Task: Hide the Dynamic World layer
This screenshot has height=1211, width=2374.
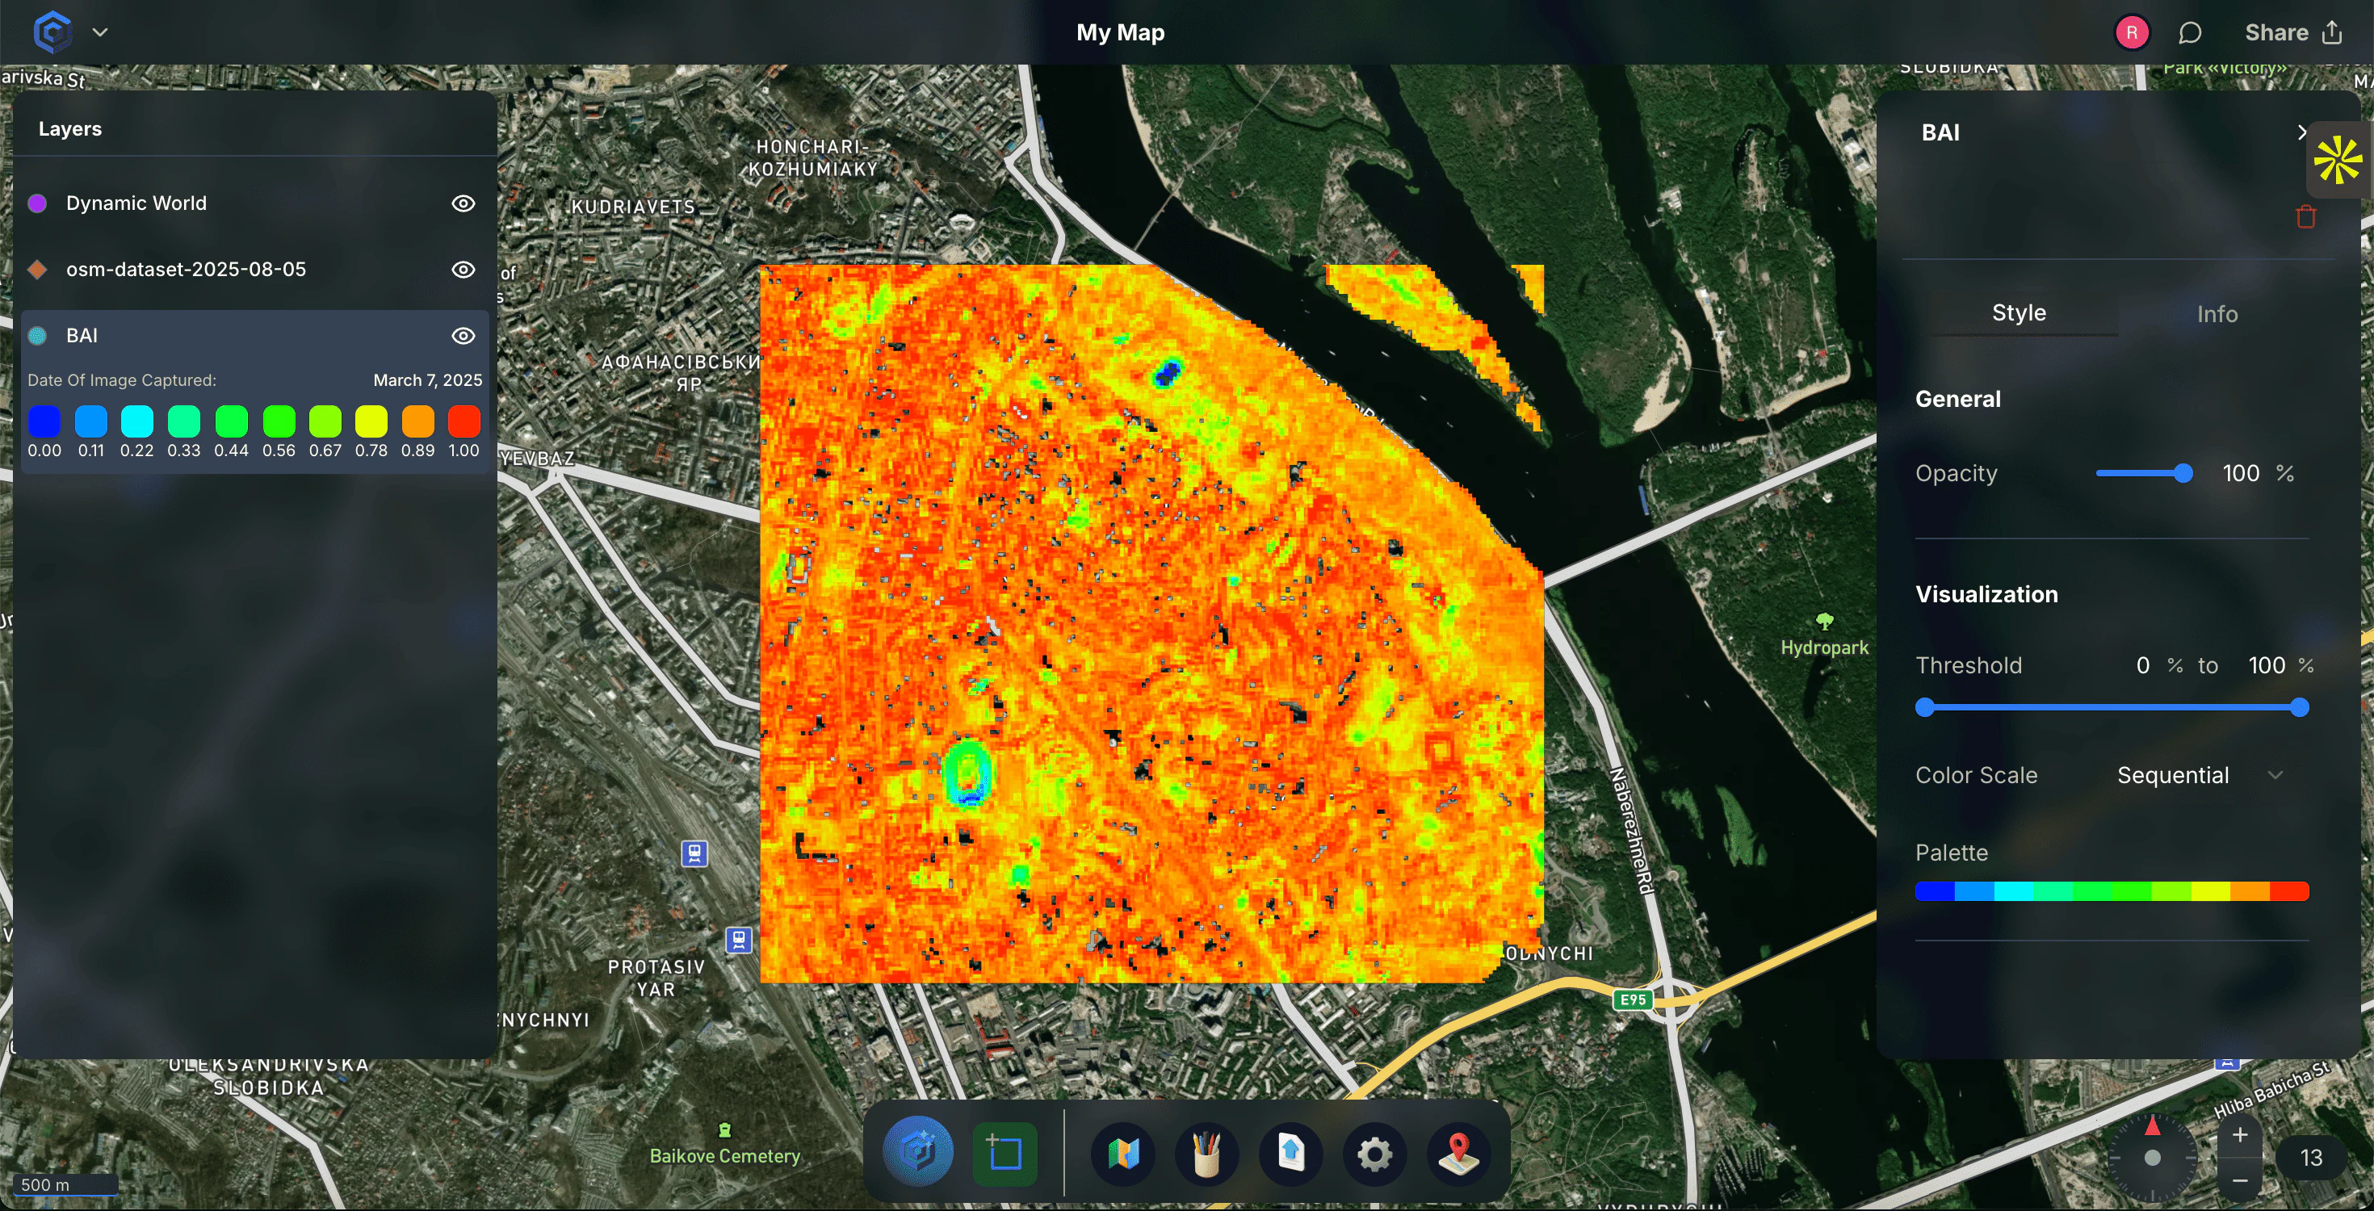Action: (463, 203)
